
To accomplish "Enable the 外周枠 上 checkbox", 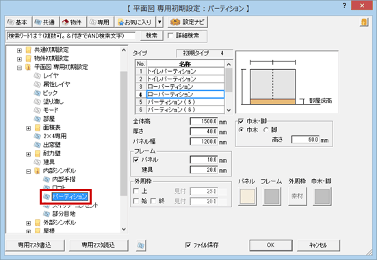I will tap(136, 191).
